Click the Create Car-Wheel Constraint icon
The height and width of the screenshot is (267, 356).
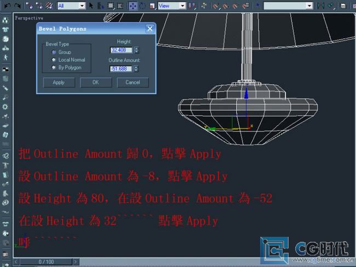[5, 202]
